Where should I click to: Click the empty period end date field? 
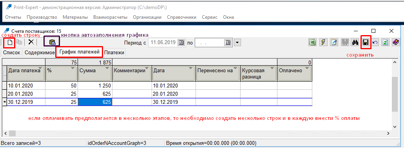(x=210, y=43)
